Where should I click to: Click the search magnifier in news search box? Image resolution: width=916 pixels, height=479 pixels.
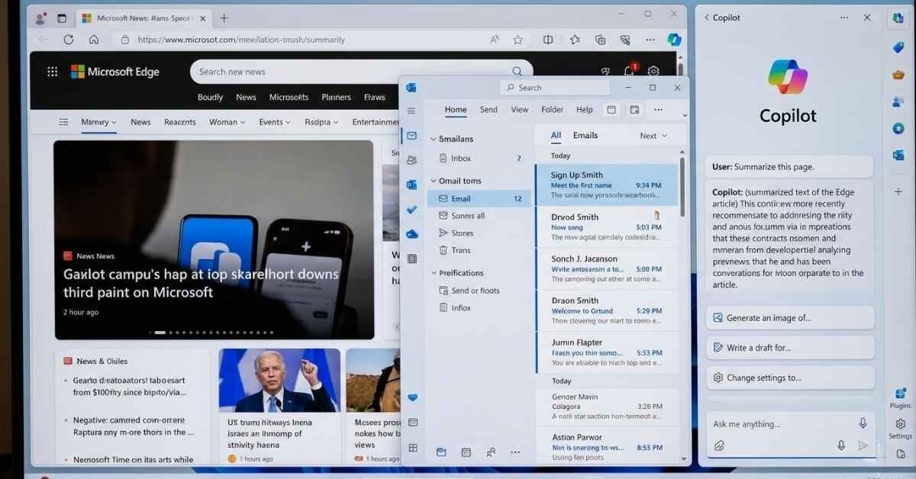(518, 72)
